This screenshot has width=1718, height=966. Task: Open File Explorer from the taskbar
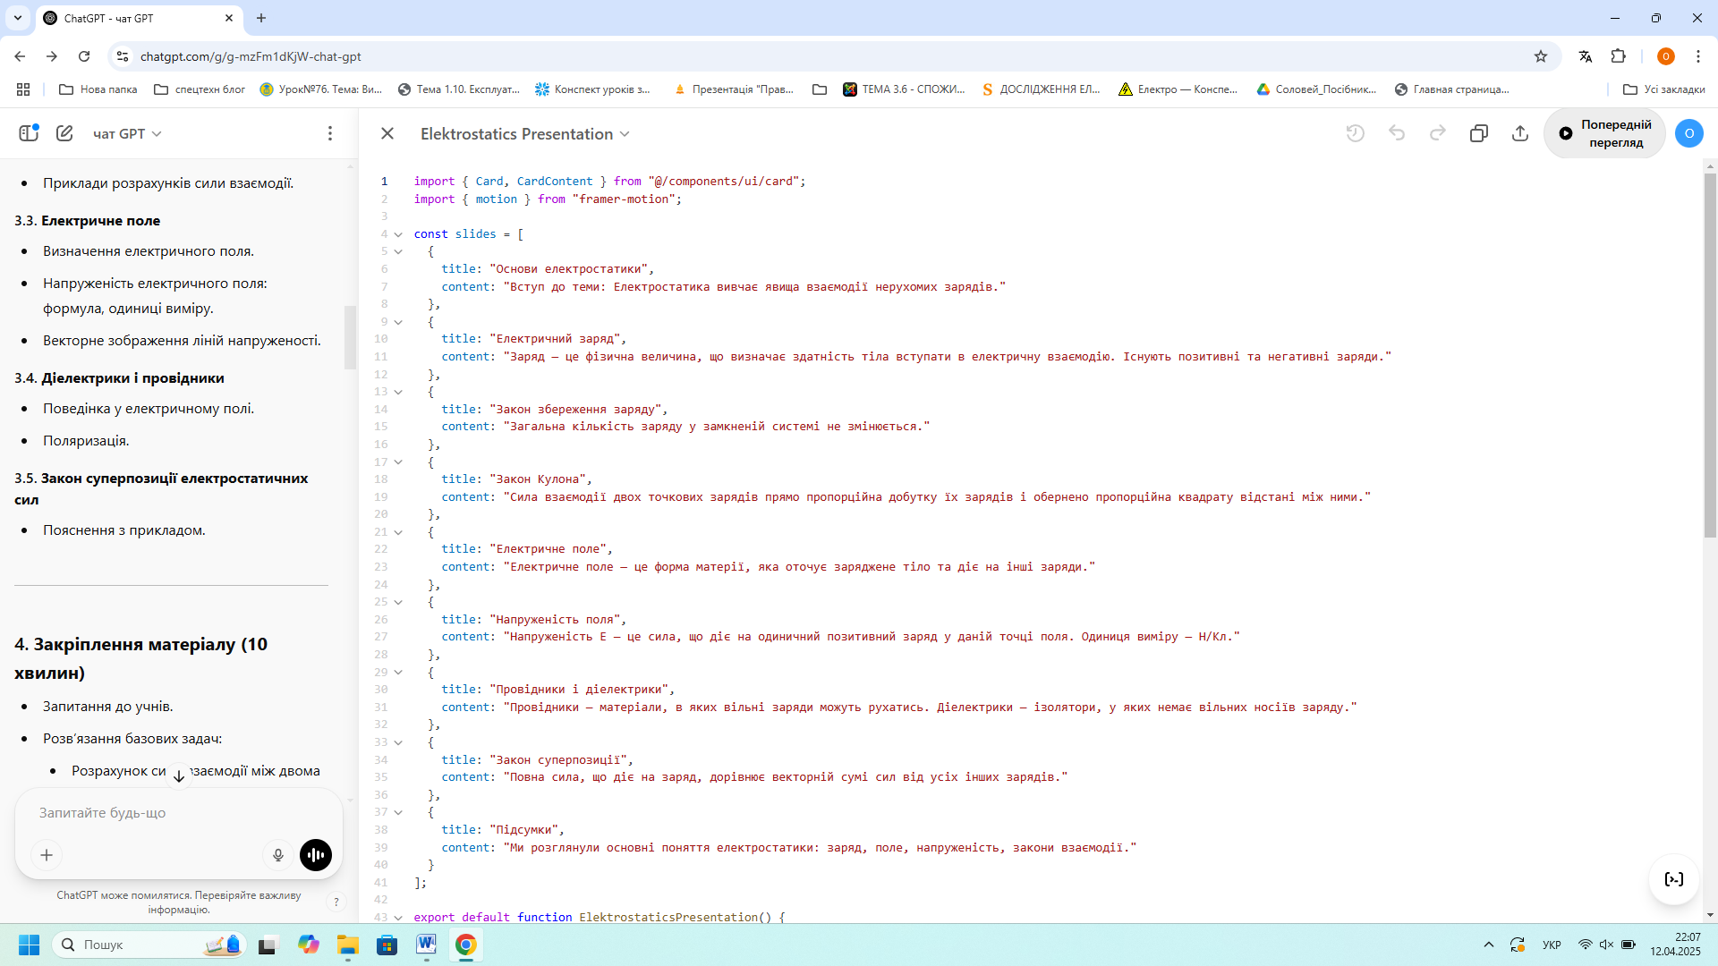click(x=347, y=945)
